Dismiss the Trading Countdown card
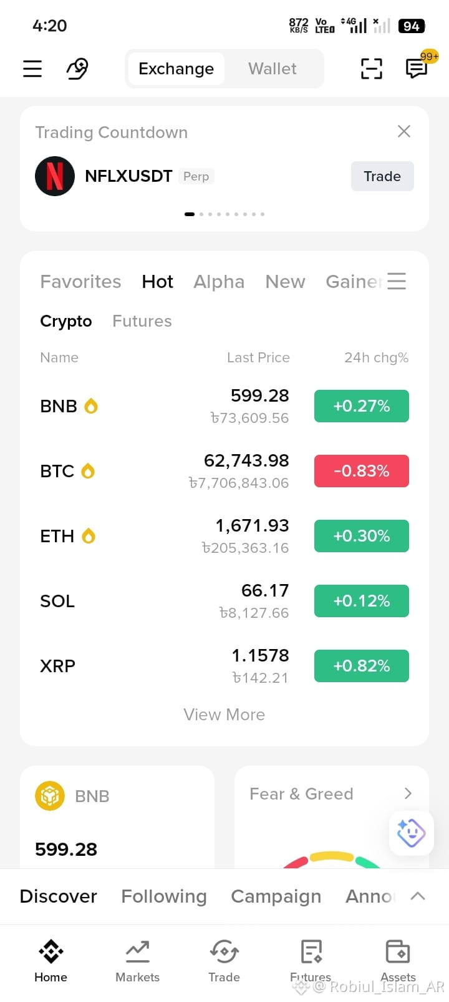The width and height of the screenshot is (449, 1002). point(404,131)
